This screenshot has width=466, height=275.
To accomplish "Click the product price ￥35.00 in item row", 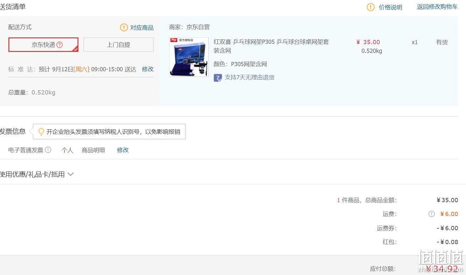I will click(x=368, y=42).
